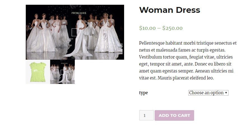Click the product description paragraph
Viewport: 251px width, 128px height.
pyautogui.click(x=188, y=61)
